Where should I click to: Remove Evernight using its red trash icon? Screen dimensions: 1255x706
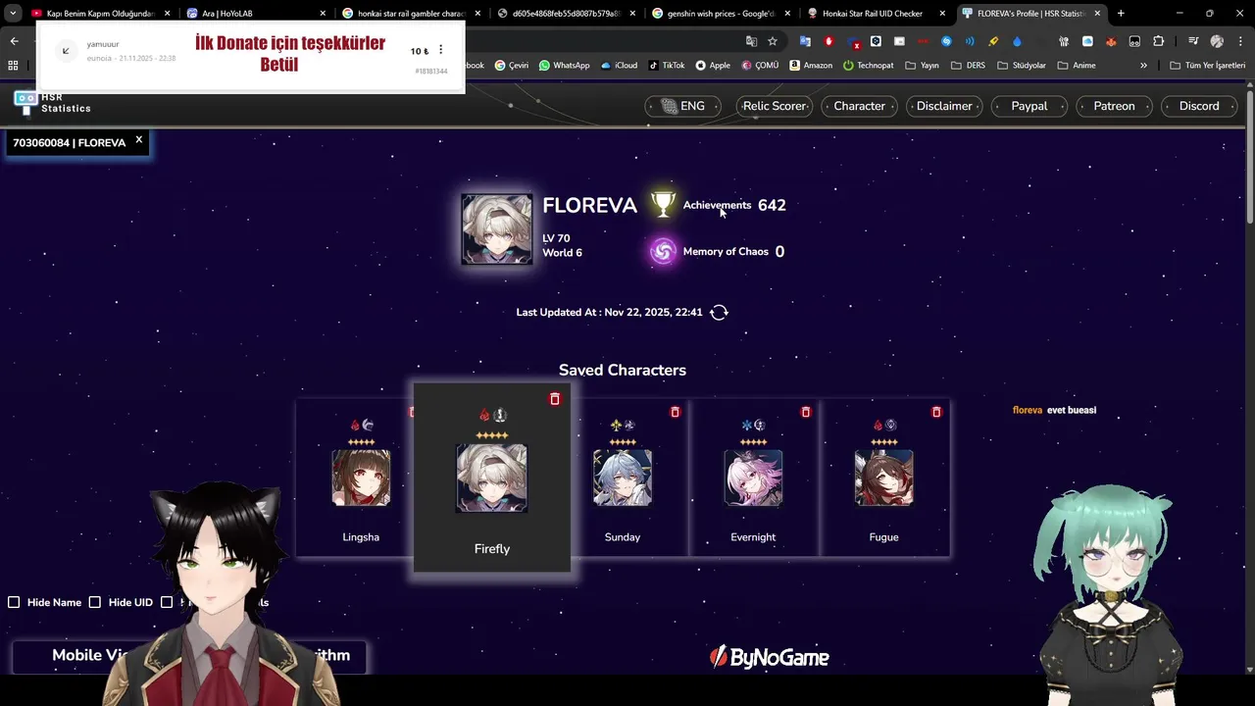806,412
